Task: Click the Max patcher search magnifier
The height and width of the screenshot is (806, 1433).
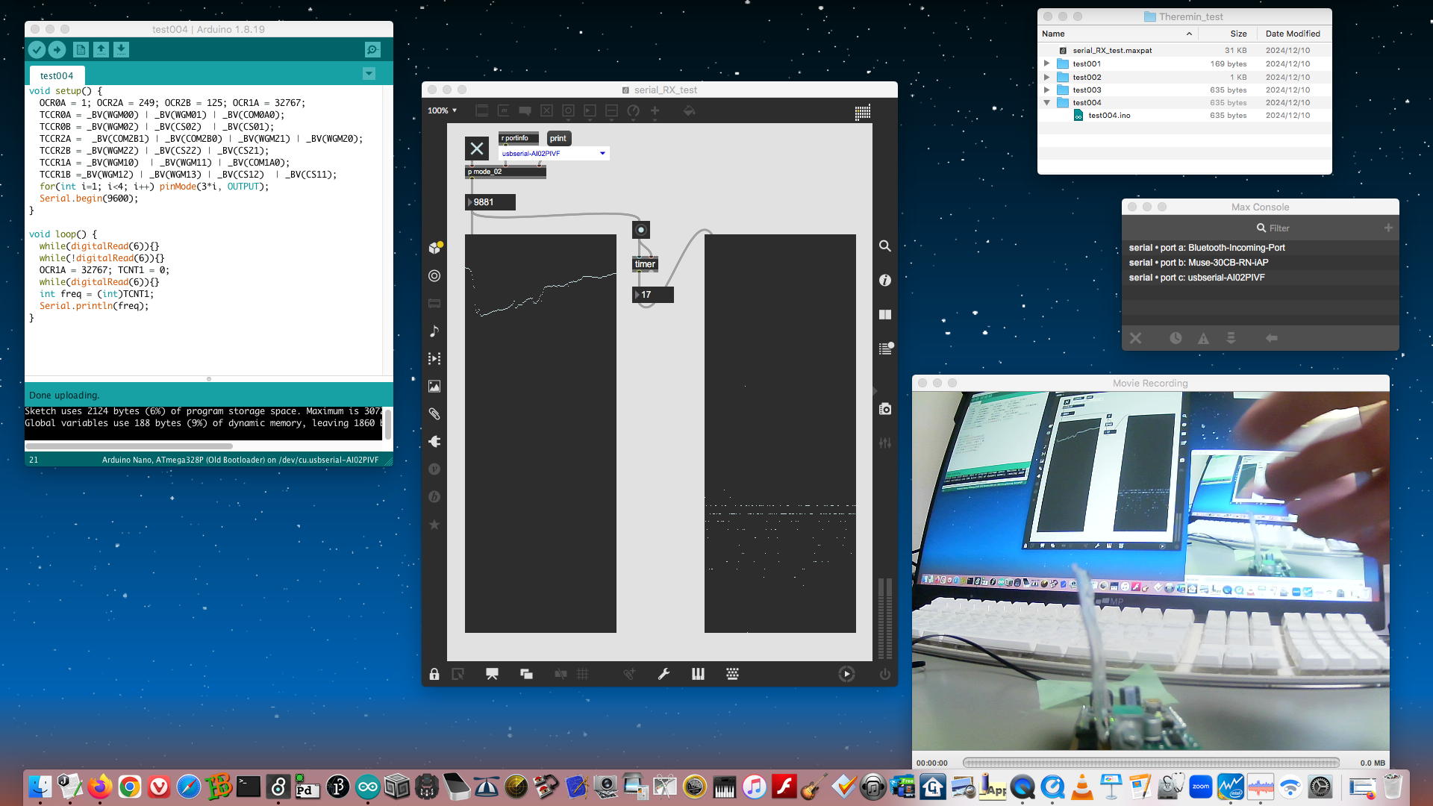Action: [885, 246]
